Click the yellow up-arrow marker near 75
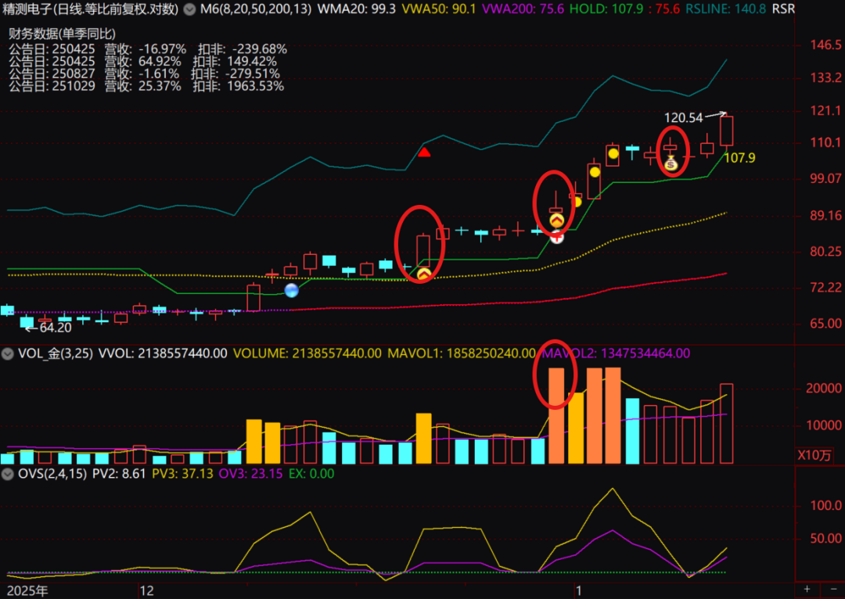 point(423,274)
